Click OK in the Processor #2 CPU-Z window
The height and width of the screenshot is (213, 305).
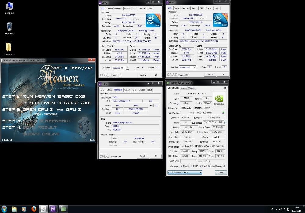[223, 75]
